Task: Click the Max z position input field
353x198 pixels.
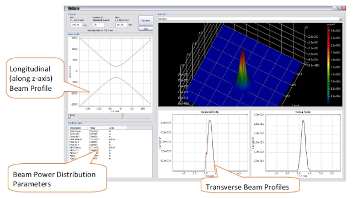Action: click(121, 25)
